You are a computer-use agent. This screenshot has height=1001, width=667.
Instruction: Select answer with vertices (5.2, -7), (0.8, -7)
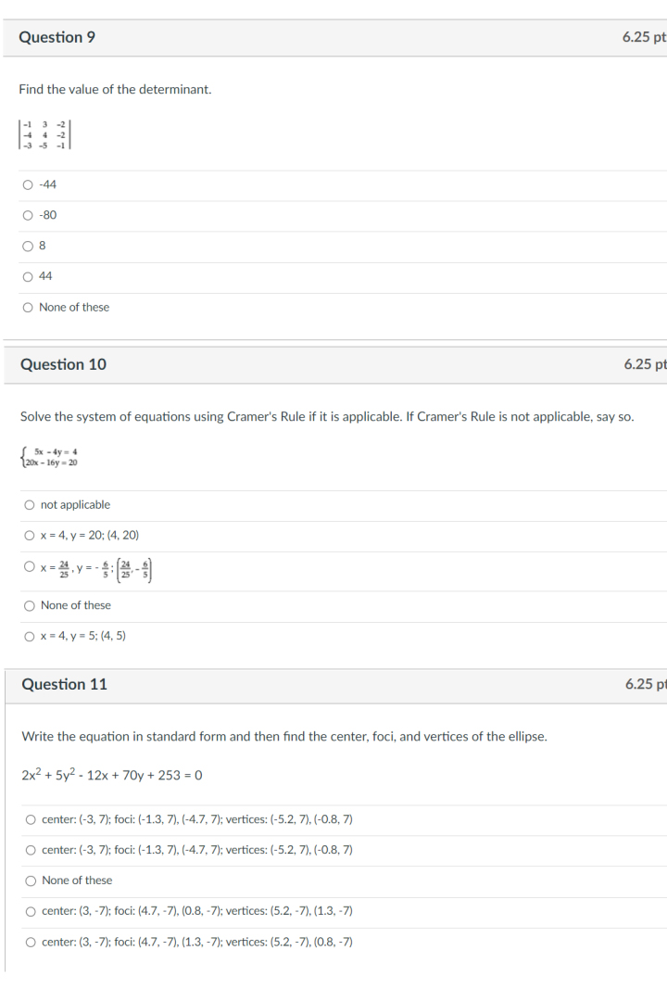click(29, 941)
